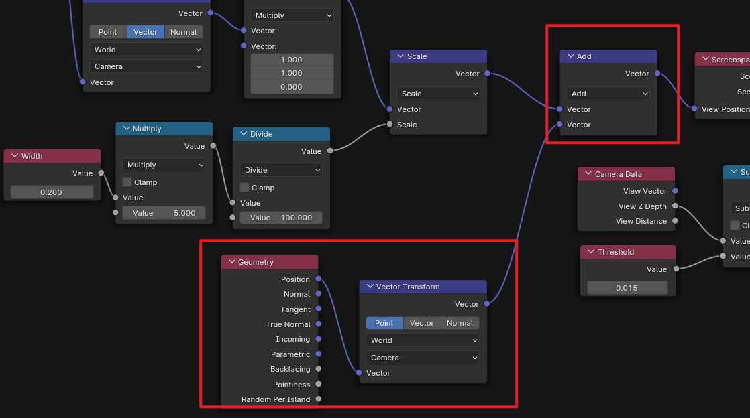Image resolution: width=750 pixels, height=418 pixels.
Task: Click the Scale input socket on Scale node
Action: (x=388, y=125)
